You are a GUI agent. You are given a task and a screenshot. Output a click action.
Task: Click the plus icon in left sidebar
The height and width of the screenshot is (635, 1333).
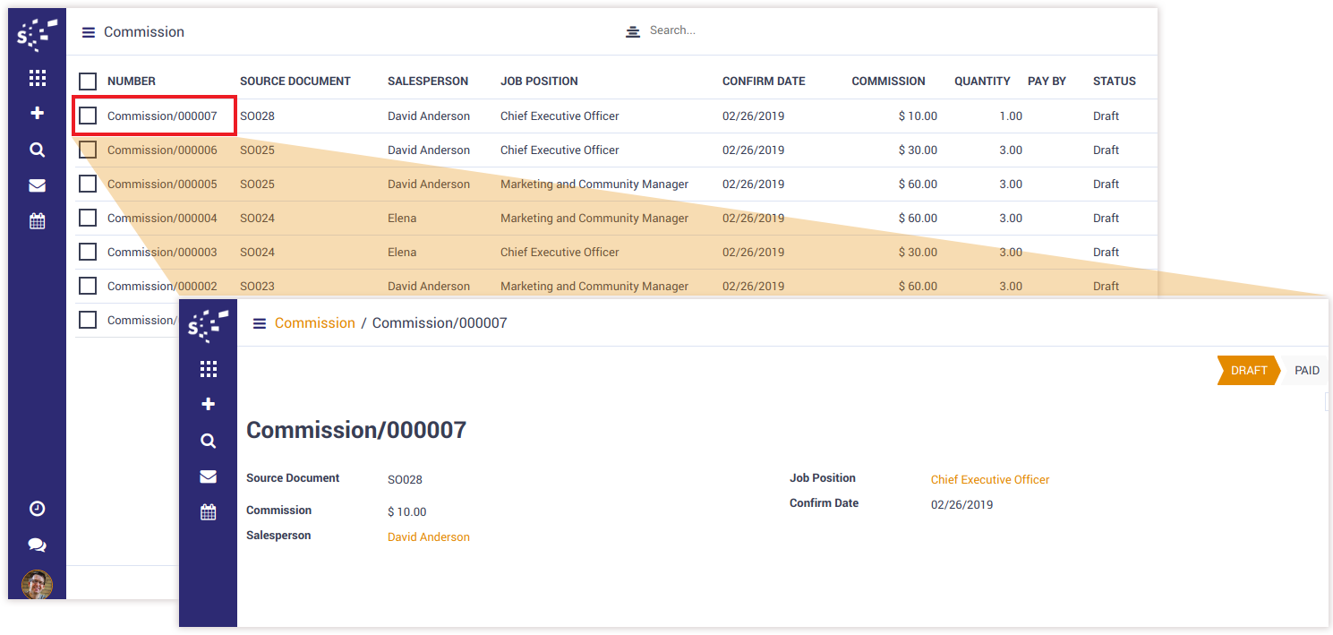click(x=37, y=114)
